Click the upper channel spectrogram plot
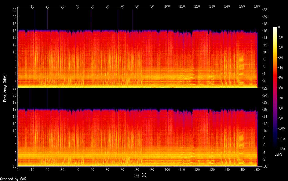Image resolution: width=288 pixels, height=181 pixels. 140,48
